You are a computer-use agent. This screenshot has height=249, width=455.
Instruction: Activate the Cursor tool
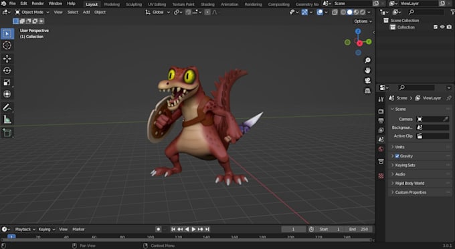click(x=7, y=45)
